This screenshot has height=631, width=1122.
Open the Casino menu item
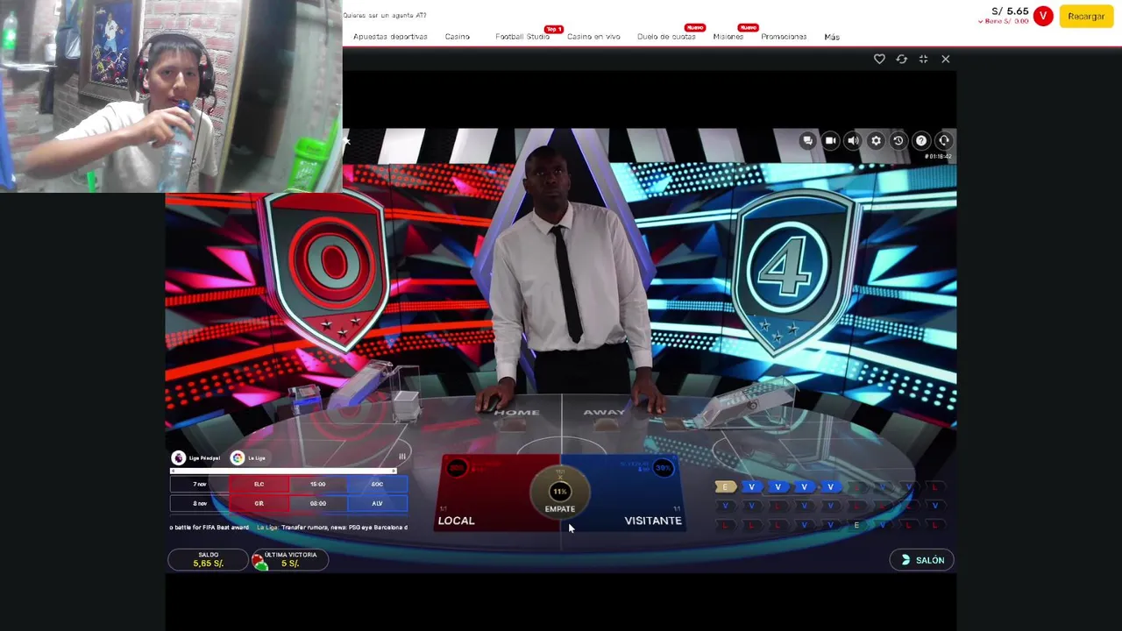point(457,37)
